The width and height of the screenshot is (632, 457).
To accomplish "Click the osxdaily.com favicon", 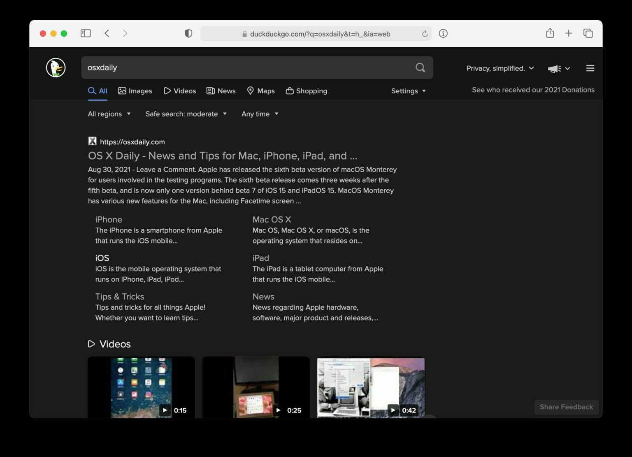I will click(92, 142).
